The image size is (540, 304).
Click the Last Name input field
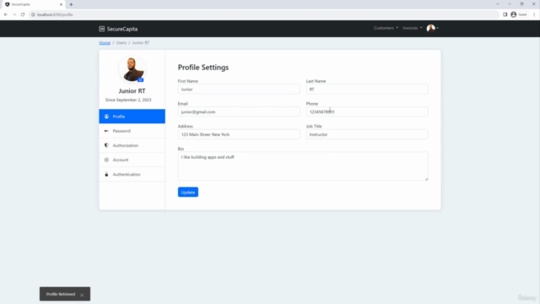[x=367, y=90]
